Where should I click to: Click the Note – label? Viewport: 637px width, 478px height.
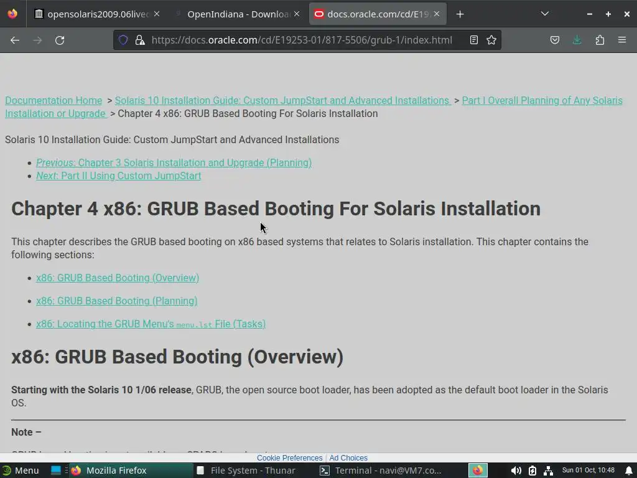[26, 432]
